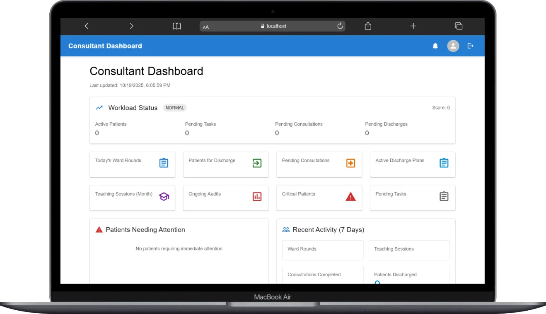Select the Patients for Discharge arrow icon
This screenshot has height=314, width=546.
(x=257, y=163)
